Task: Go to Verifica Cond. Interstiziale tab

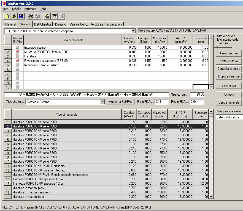Action: point(86,24)
